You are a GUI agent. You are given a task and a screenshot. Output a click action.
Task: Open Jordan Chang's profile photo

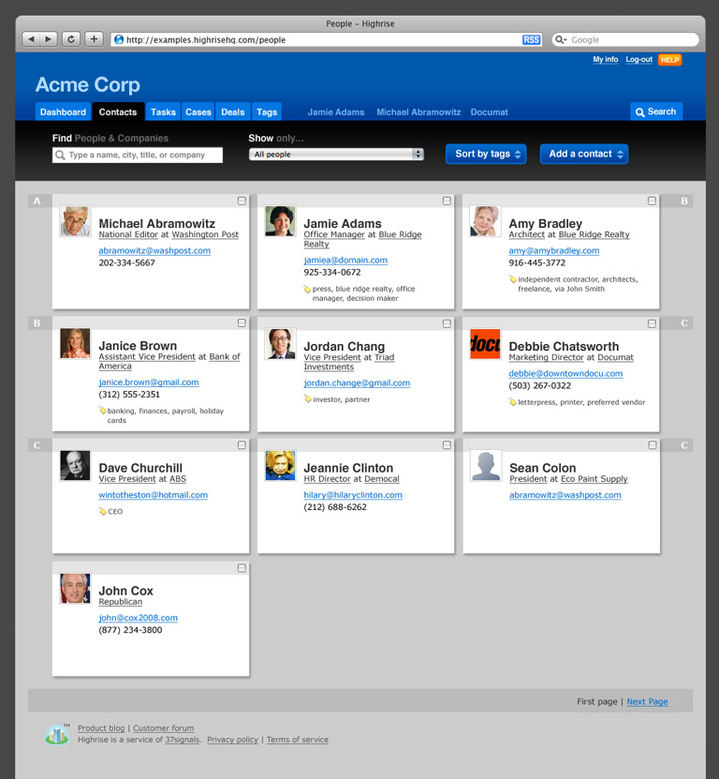pos(280,343)
